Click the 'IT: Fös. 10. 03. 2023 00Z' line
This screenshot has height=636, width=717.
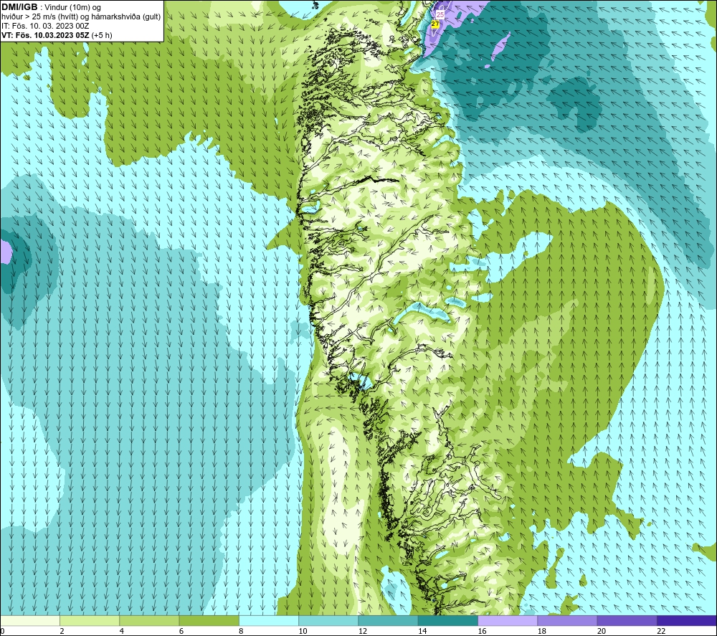pyautogui.click(x=45, y=26)
